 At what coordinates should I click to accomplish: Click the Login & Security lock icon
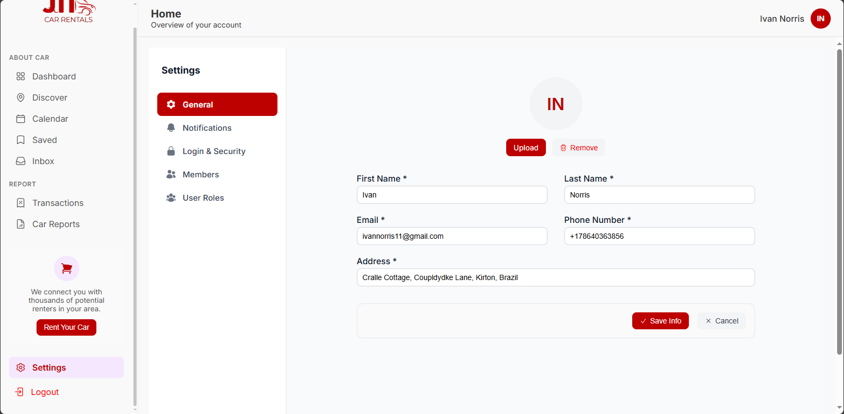(171, 151)
